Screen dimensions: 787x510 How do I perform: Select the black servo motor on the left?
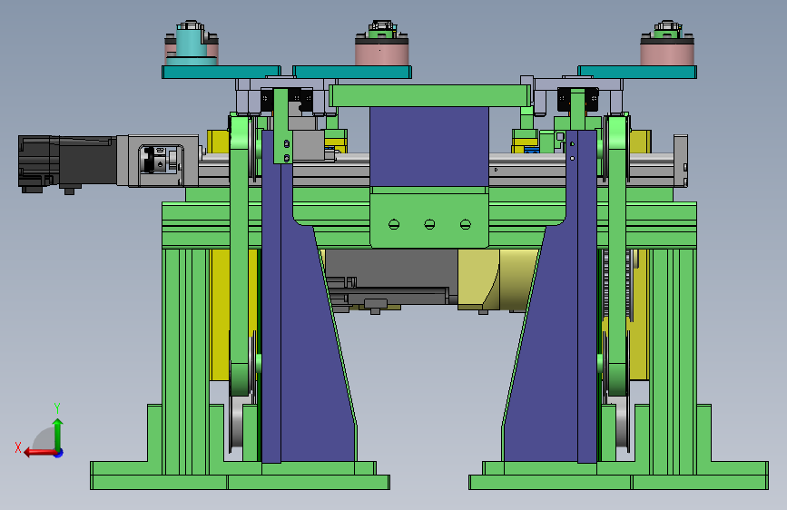click(x=67, y=164)
